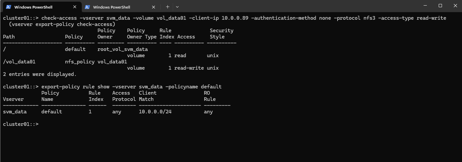Close the first PowerShell tab
462x162 pixels.
coord(75,7)
